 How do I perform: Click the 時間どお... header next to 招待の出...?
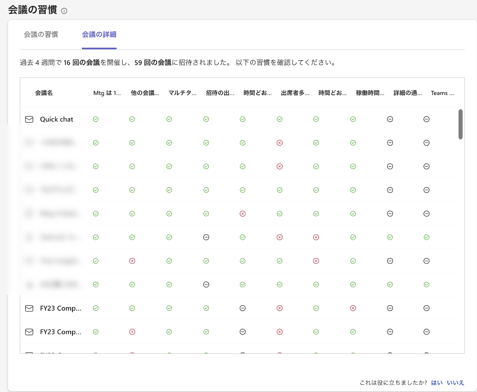click(258, 93)
